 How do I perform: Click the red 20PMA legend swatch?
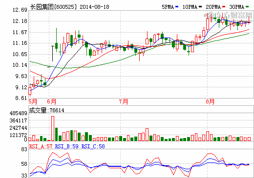click(224, 7)
